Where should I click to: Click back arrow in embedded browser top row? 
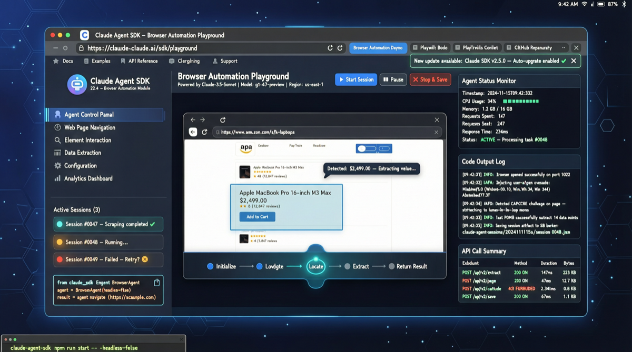(x=193, y=120)
